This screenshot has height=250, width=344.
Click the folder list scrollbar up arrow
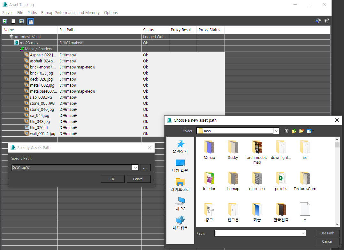pyautogui.click(x=337, y=139)
